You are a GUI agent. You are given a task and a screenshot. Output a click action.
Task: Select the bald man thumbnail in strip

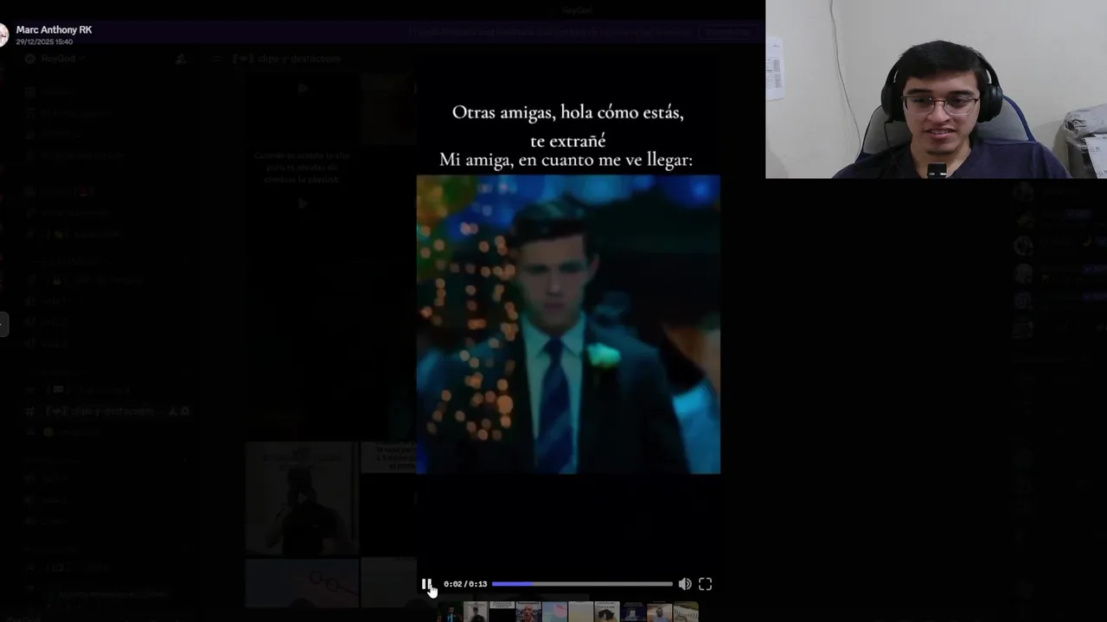click(528, 612)
